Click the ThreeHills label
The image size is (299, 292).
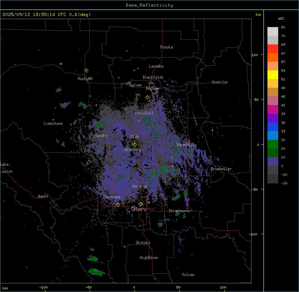(186, 145)
